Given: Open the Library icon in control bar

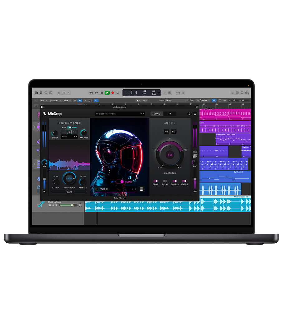Looking at the screenshot, I should pos(36,93).
